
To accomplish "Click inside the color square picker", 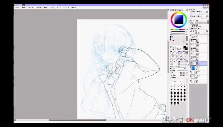I will [179, 20].
